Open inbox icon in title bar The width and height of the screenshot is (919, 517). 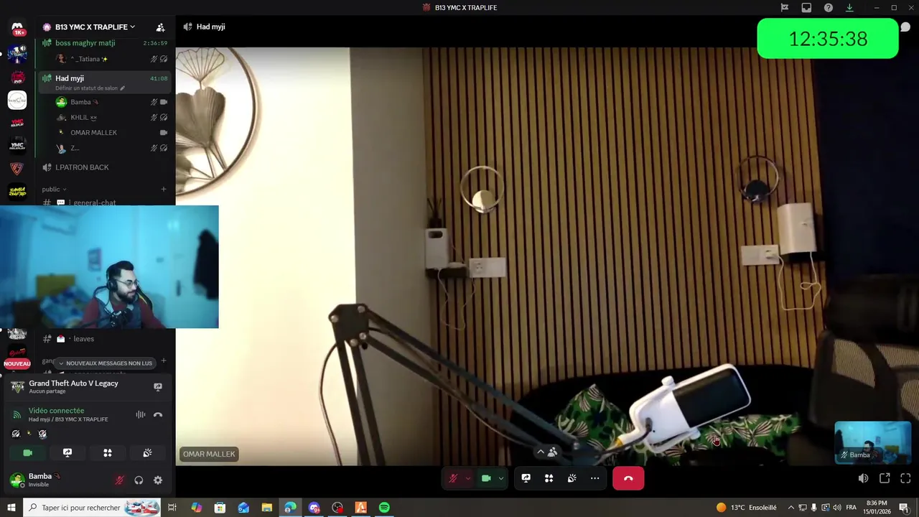(806, 8)
